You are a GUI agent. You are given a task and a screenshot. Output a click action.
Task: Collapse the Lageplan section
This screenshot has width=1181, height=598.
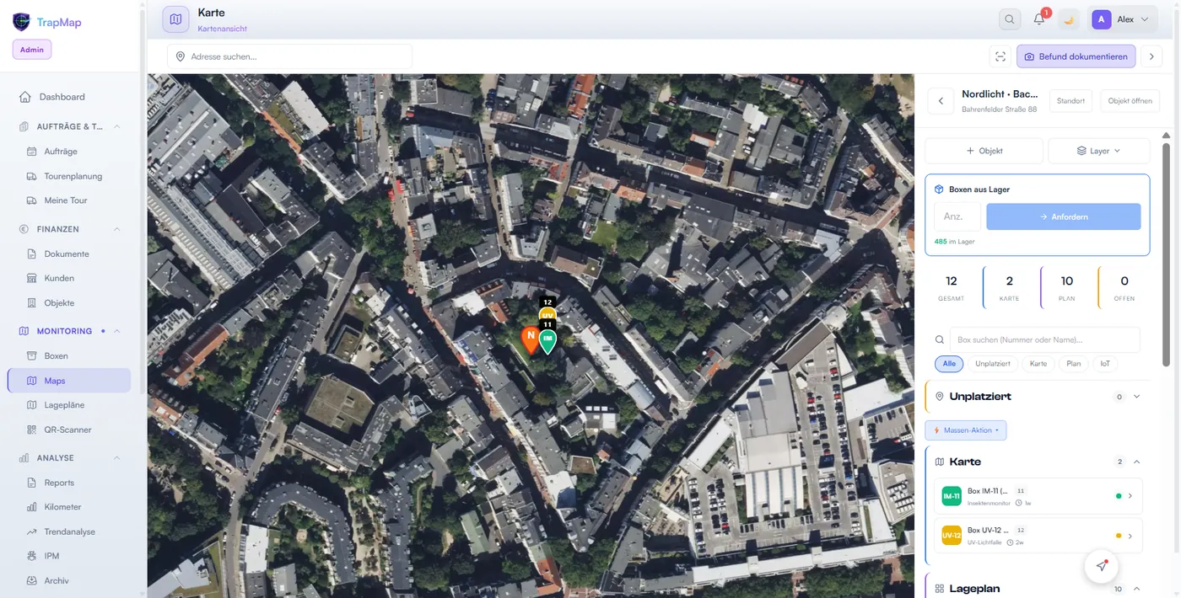1136,589
